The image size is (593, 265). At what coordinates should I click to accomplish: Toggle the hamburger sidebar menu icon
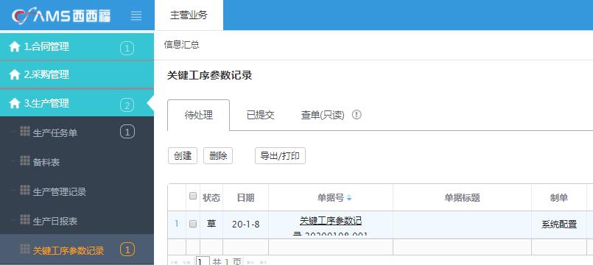[x=136, y=16]
